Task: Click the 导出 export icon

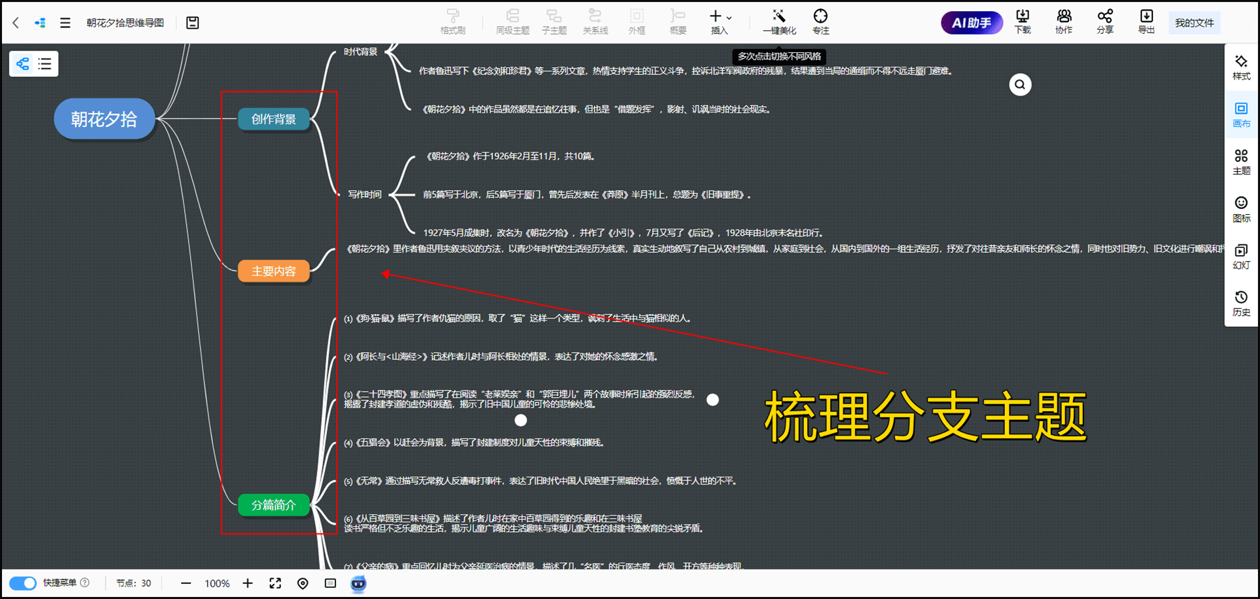Action: [1147, 22]
